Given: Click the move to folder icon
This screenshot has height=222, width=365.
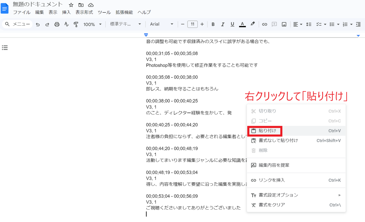Looking at the screenshot, I should coord(81,5).
